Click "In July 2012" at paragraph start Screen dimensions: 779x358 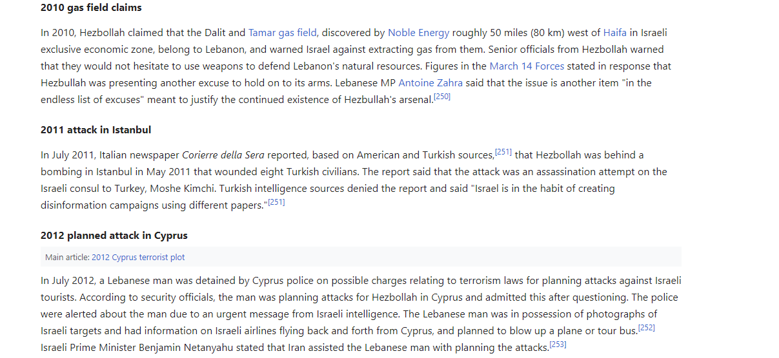coord(68,281)
